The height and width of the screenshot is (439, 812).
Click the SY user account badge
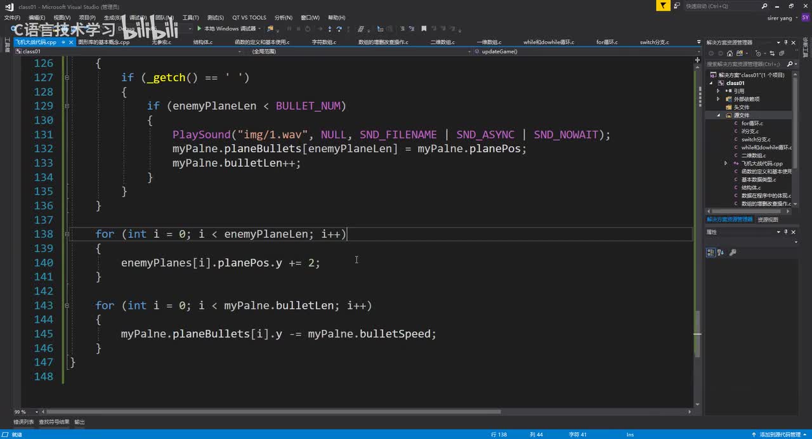pyautogui.click(x=805, y=18)
